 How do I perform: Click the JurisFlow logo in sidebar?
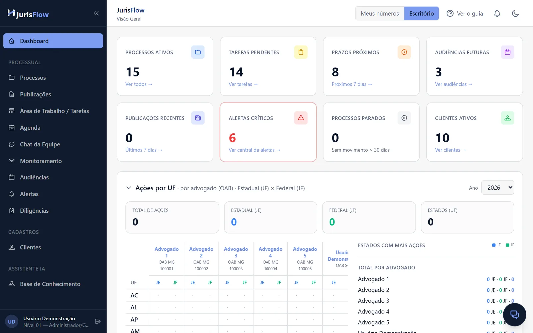tap(28, 14)
